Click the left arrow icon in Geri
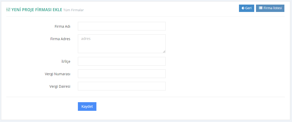The width and height of the screenshot is (292, 122). tap(243, 8)
